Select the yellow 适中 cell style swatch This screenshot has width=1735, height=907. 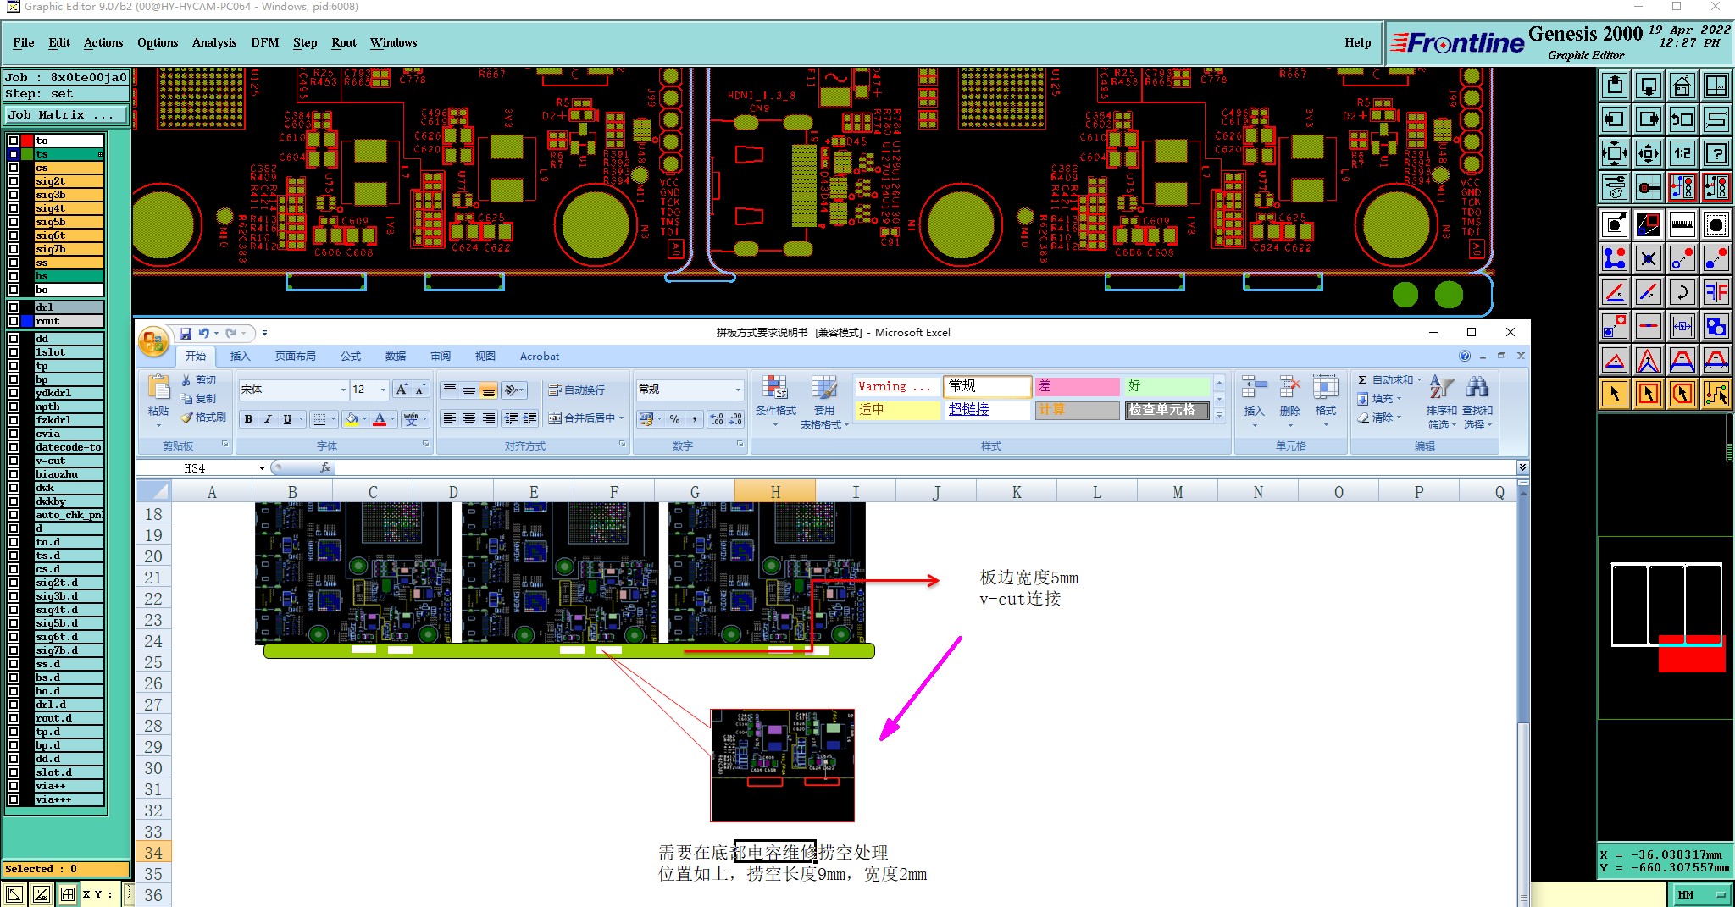[x=897, y=410]
